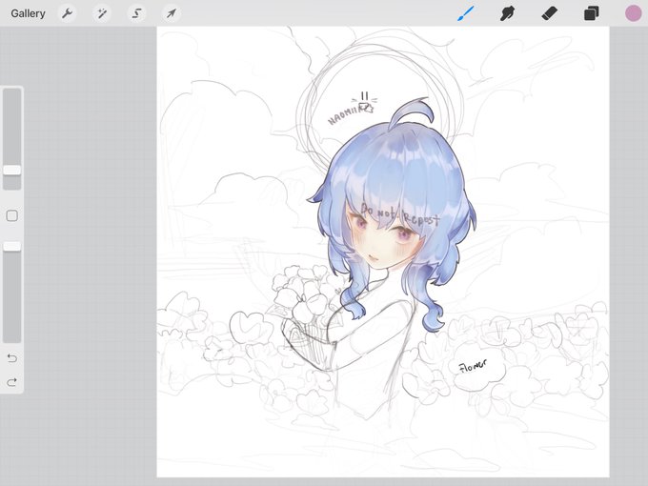
Task: Click the lower opacity slider track
Action: click(x=12, y=293)
